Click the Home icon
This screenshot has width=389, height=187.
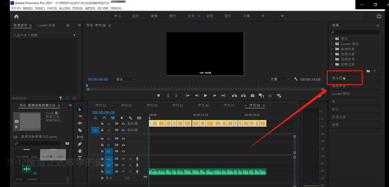pyautogui.click(x=16, y=16)
